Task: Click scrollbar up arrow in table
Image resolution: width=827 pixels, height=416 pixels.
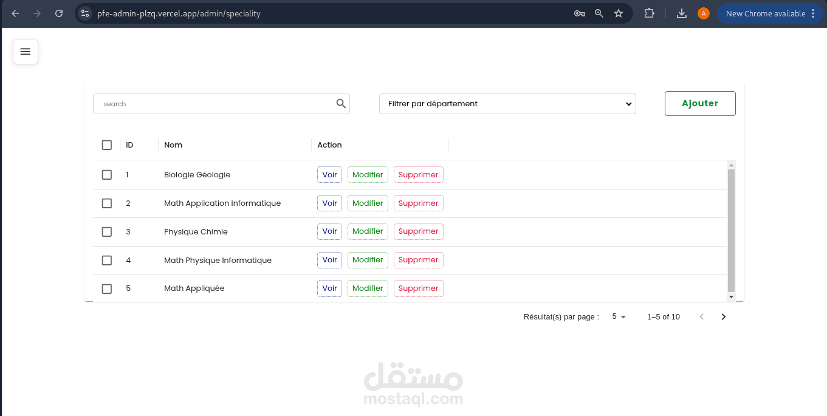Action: [x=731, y=165]
